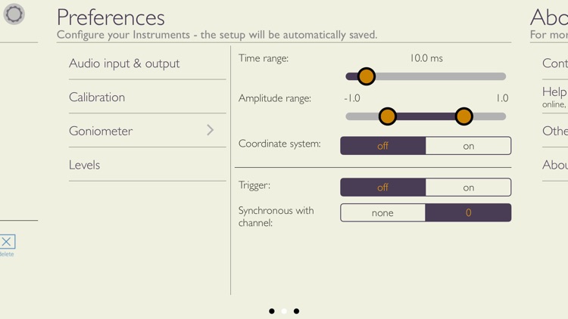Select synchronous channel 0

pyautogui.click(x=468, y=212)
